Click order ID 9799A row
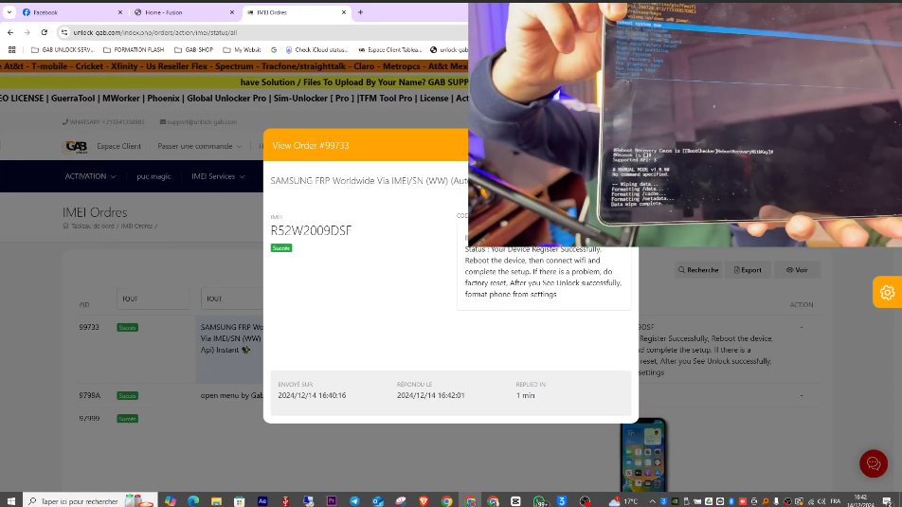The height and width of the screenshot is (507, 902). 90,395
